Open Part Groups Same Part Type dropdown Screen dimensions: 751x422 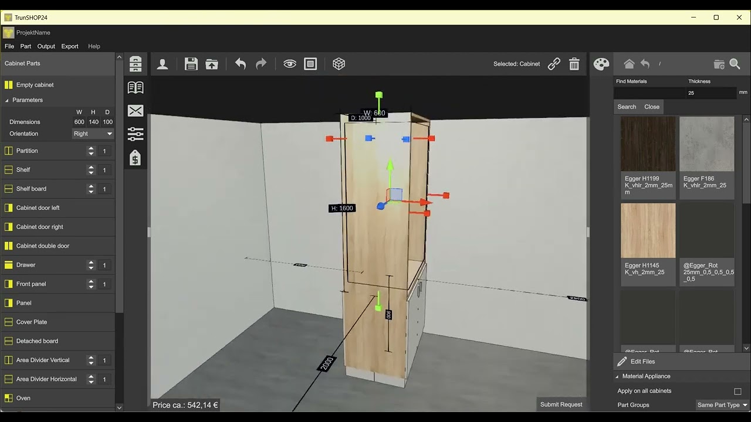(722, 405)
